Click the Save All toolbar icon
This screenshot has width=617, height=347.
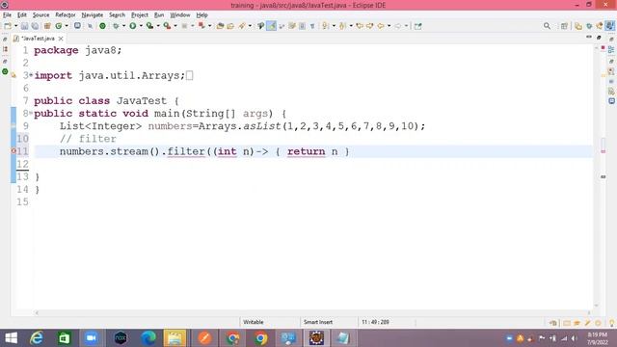[x=35, y=26]
